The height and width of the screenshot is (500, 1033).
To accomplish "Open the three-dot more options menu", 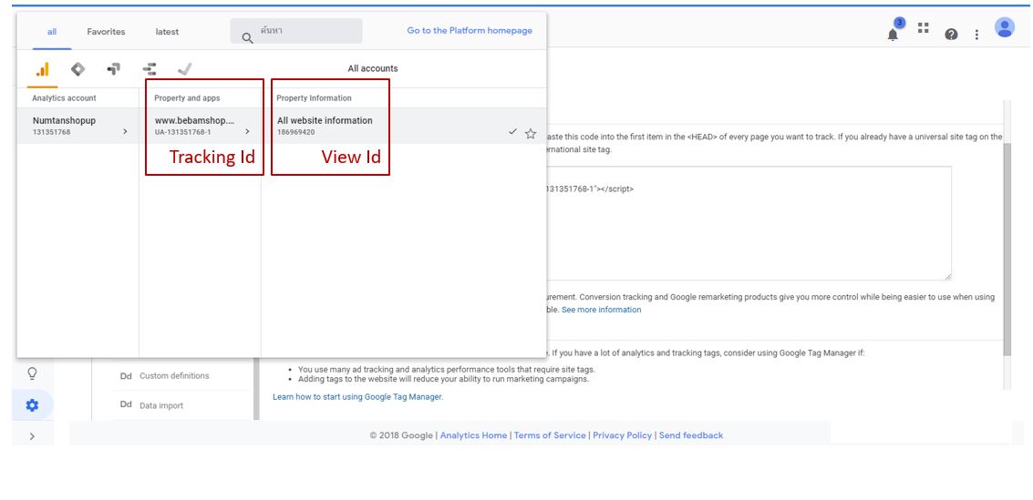I will [976, 35].
